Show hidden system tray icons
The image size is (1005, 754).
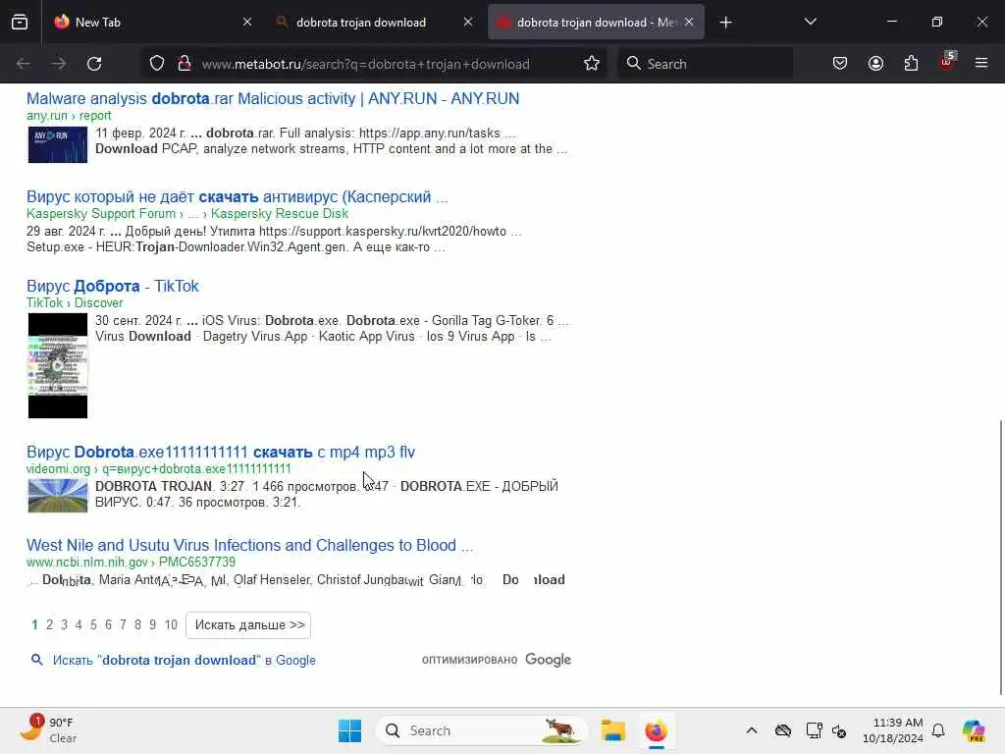[752, 730]
